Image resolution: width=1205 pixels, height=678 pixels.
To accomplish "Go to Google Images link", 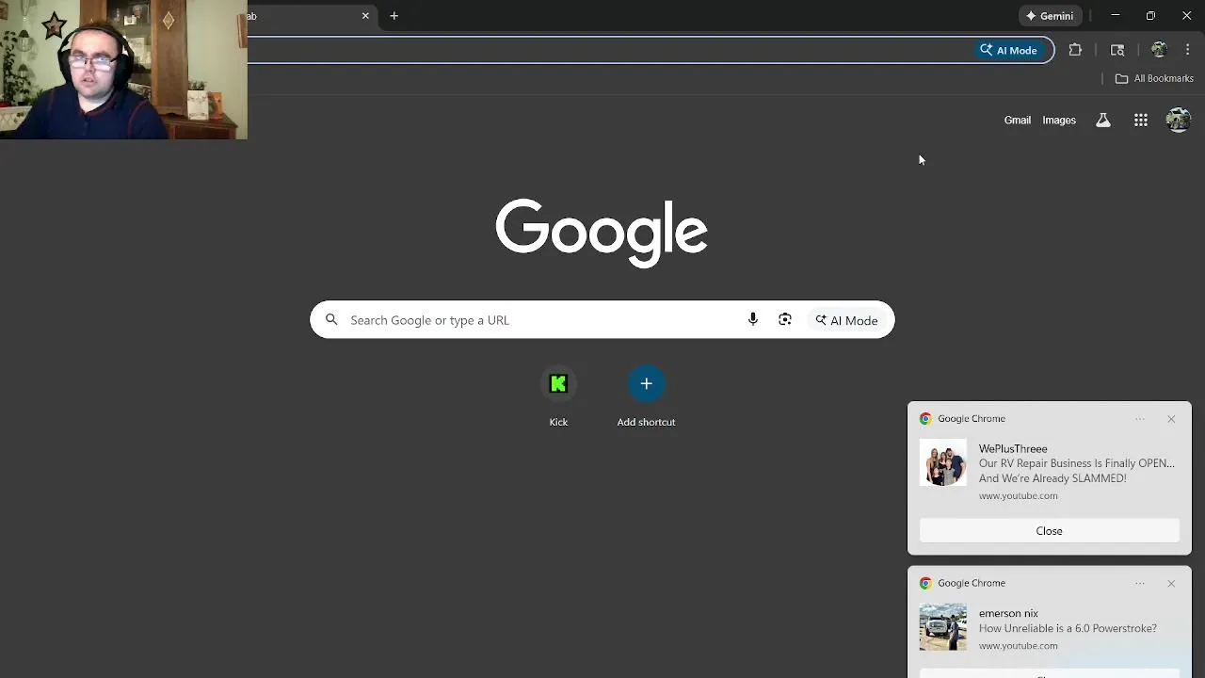I will 1059,121.
